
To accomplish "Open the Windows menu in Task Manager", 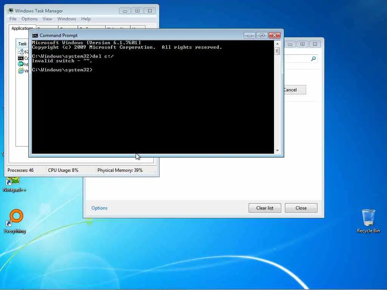I will 67,19.
